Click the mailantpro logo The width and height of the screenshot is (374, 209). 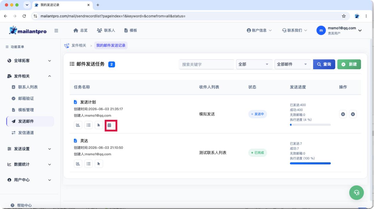(x=28, y=31)
